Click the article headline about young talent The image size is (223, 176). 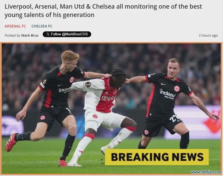[x=103, y=11]
